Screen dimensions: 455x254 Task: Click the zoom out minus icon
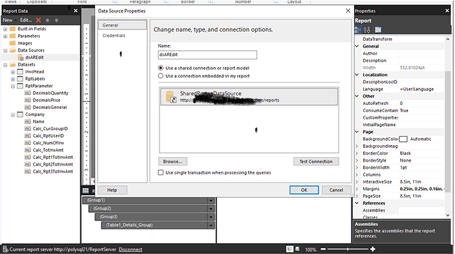coord(323,249)
